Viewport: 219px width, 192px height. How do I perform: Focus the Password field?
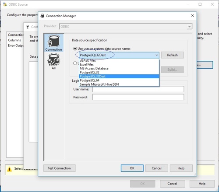coord(138,97)
